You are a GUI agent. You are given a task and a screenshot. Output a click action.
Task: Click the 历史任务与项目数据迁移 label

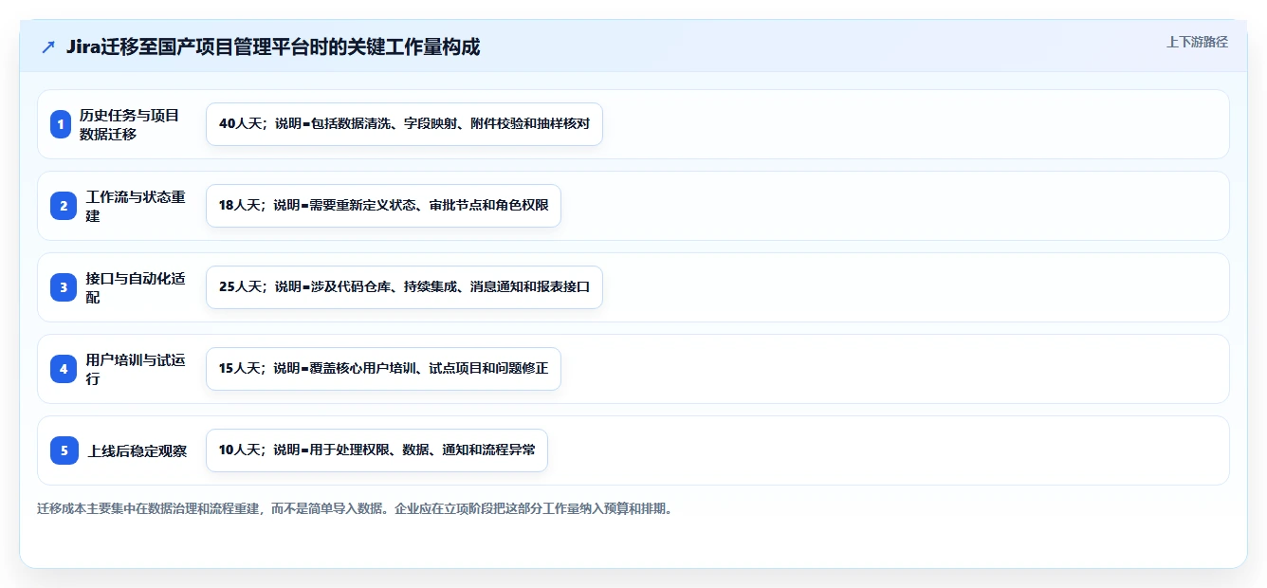(x=129, y=124)
